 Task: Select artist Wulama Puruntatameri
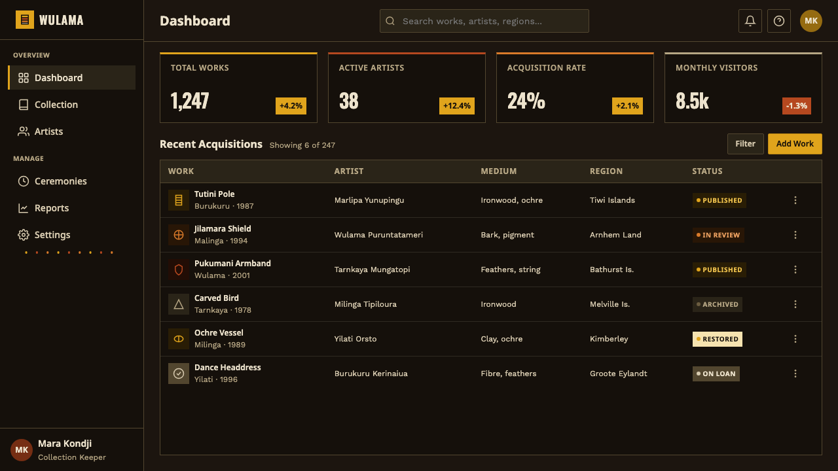pyautogui.click(x=378, y=235)
